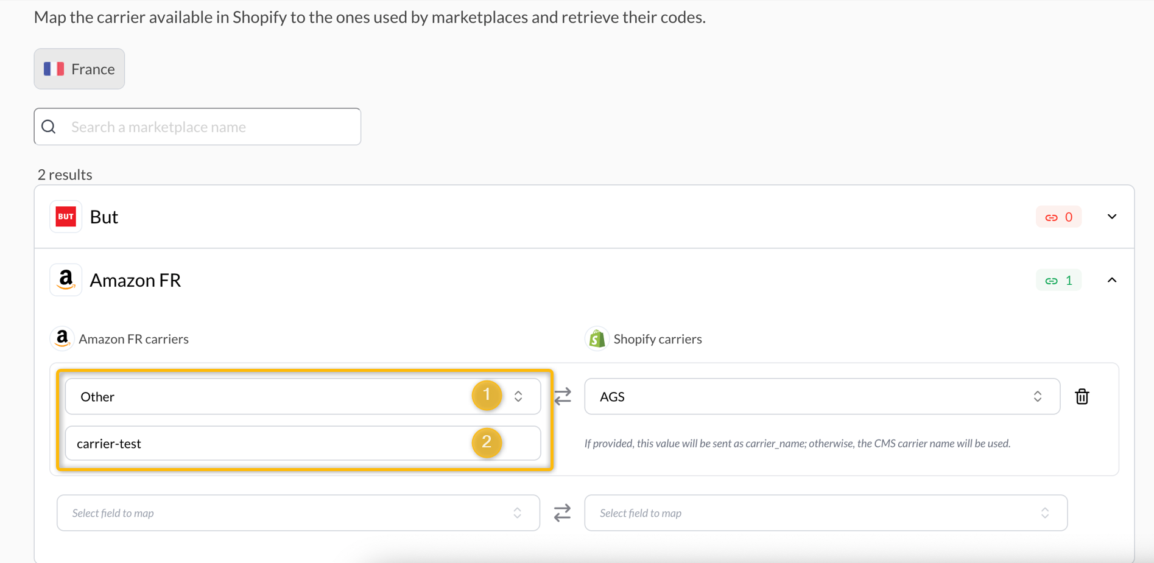Click the Amazon FR carriers column icon
Screen dimensions: 1154x563
[62, 338]
